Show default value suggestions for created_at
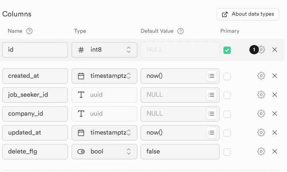 pyautogui.click(x=211, y=76)
